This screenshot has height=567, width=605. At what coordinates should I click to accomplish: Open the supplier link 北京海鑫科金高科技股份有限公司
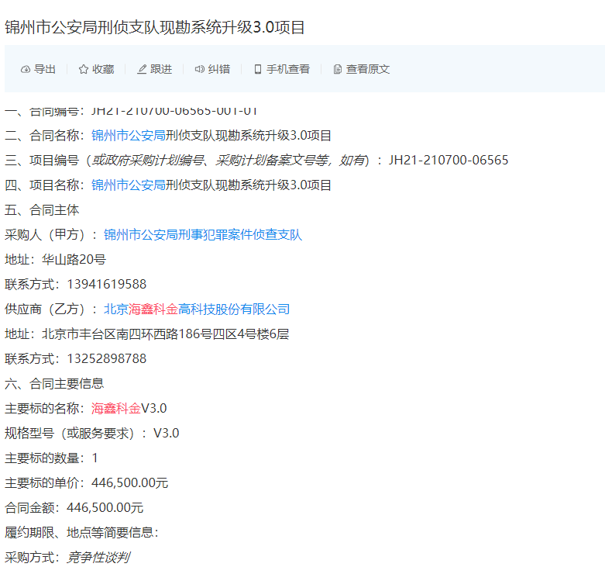tap(197, 309)
